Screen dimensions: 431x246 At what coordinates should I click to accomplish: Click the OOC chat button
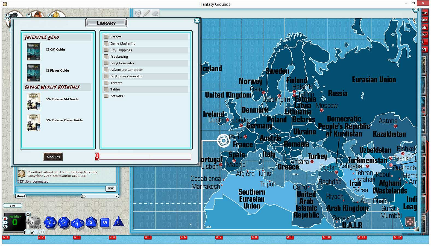coord(111,188)
